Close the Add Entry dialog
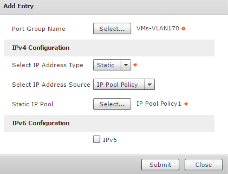 click(203, 165)
